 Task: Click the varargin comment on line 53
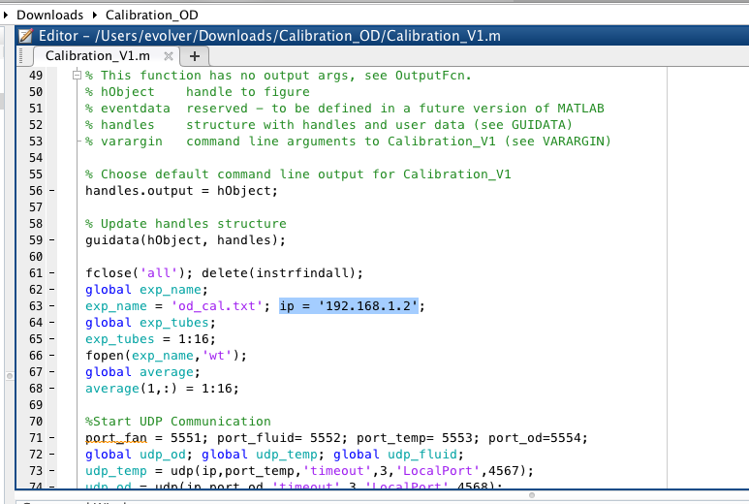(348, 142)
